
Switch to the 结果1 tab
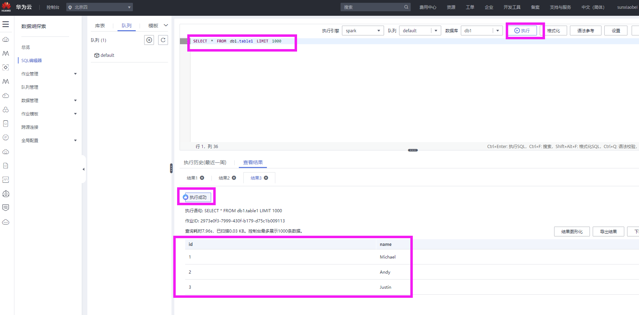click(x=192, y=178)
